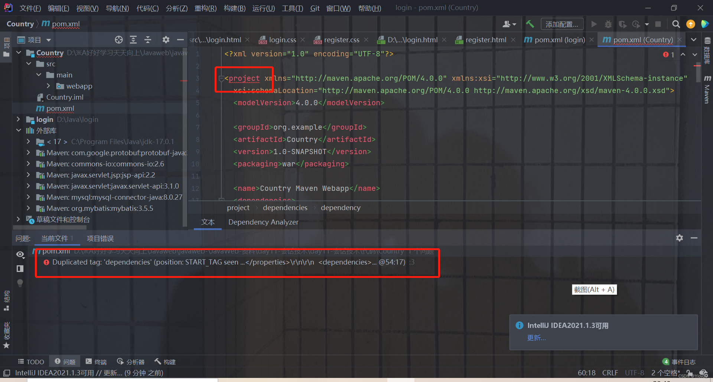Select the Duplicated tag error entry
The width and height of the screenshot is (713, 382).
pos(229,262)
